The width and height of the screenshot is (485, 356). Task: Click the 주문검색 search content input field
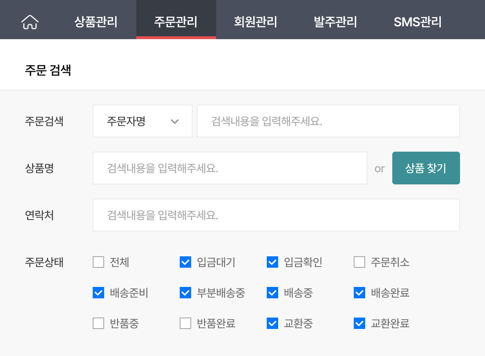328,121
